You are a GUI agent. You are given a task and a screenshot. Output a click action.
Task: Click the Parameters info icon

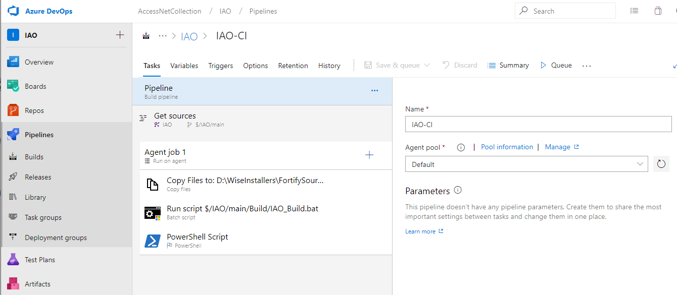(458, 190)
